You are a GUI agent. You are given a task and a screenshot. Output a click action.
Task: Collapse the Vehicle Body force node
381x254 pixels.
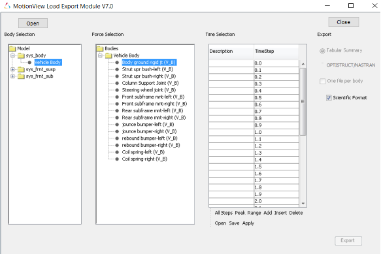pyautogui.click(x=101, y=56)
